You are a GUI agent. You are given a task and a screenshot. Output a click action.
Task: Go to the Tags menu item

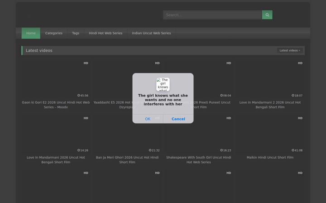76,33
